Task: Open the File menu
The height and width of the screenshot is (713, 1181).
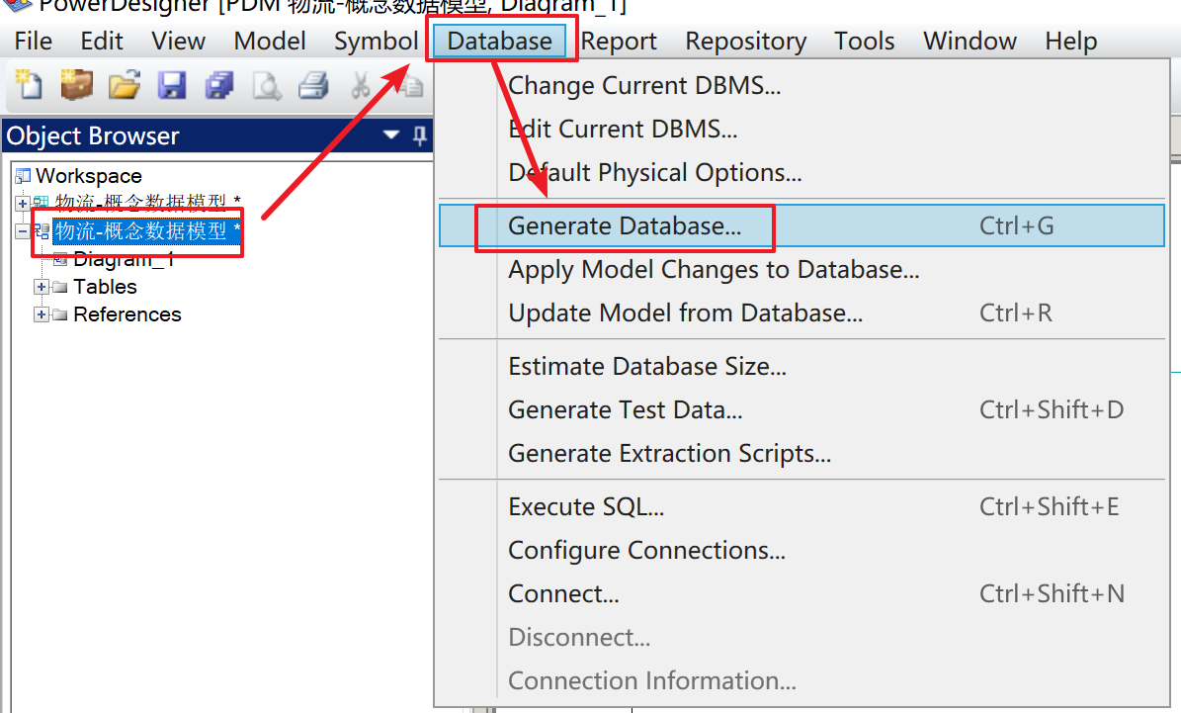Action: pos(34,41)
